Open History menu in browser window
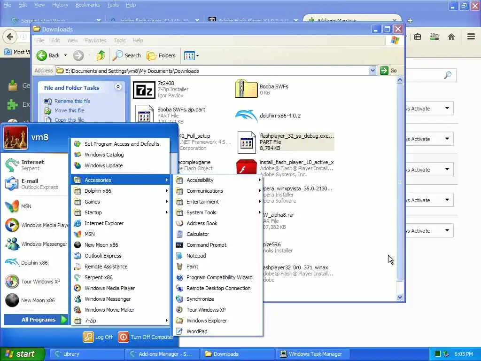The image size is (481, 361). coord(60,5)
